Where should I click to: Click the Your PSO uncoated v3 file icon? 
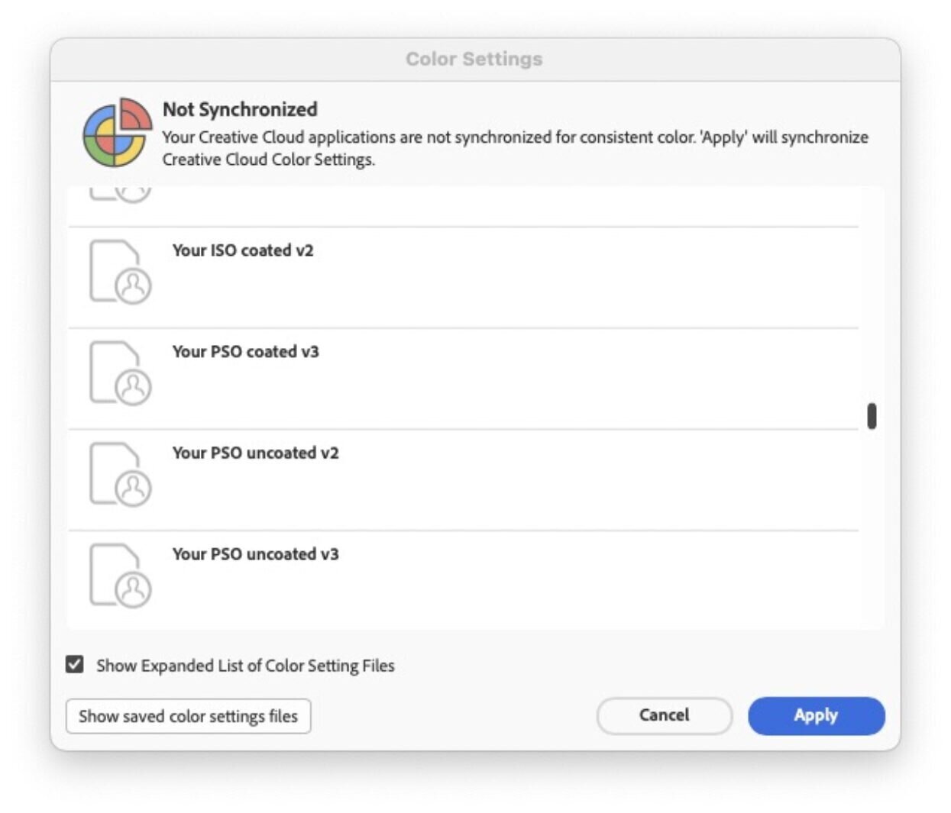pos(120,576)
